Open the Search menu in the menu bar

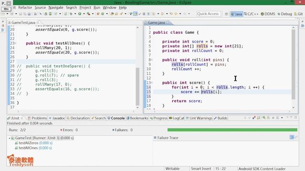click(x=71, y=8)
